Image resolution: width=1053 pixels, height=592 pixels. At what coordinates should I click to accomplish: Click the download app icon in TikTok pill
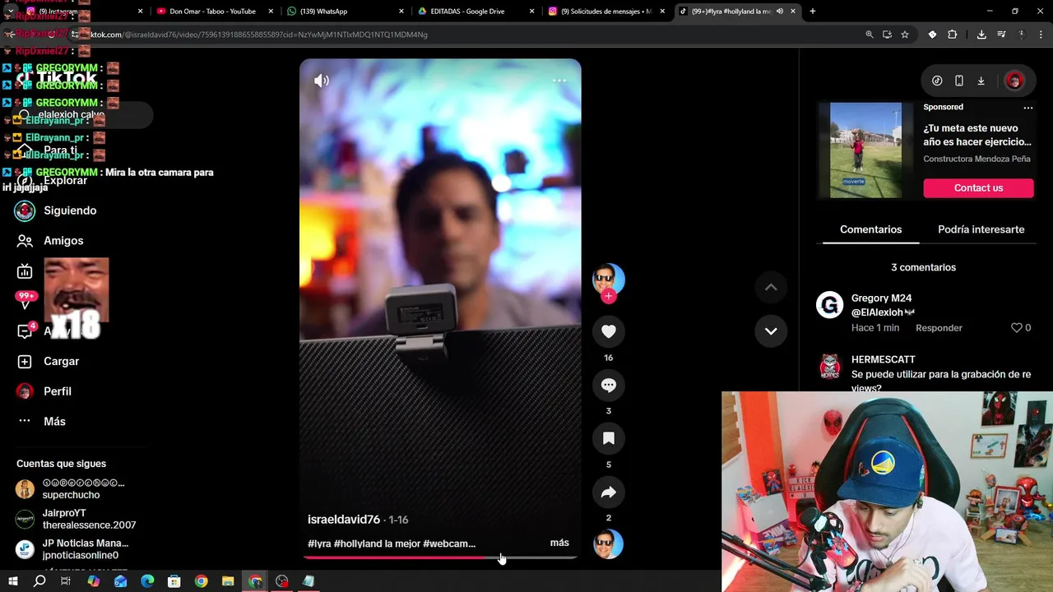coord(981,81)
